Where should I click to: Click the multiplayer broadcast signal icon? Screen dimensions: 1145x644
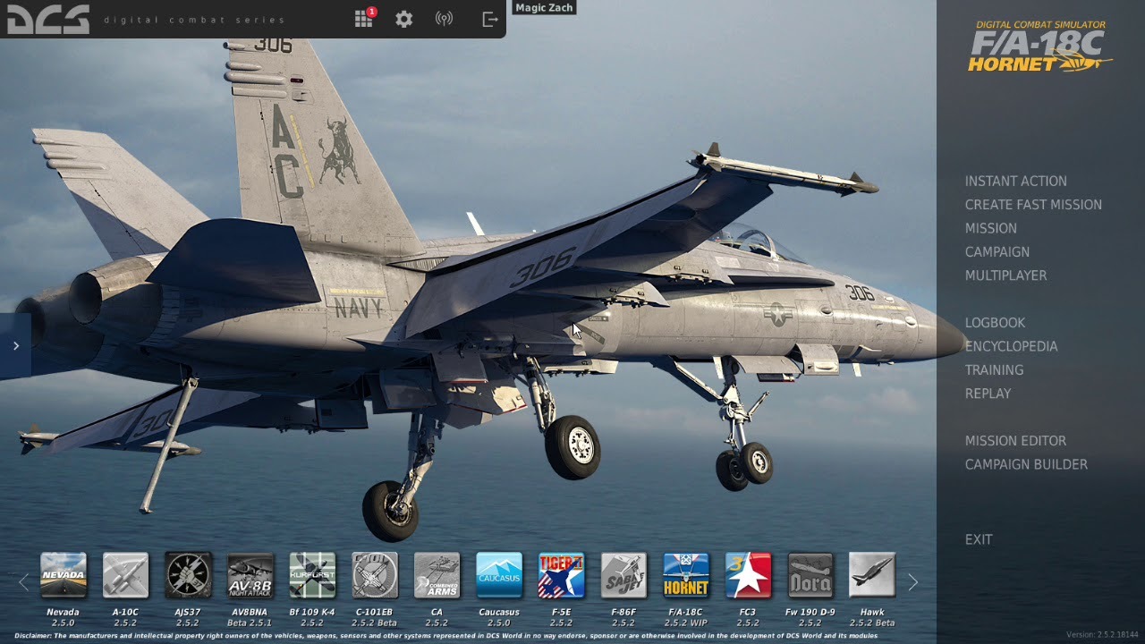pyautogui.click(x=444, y=19)
